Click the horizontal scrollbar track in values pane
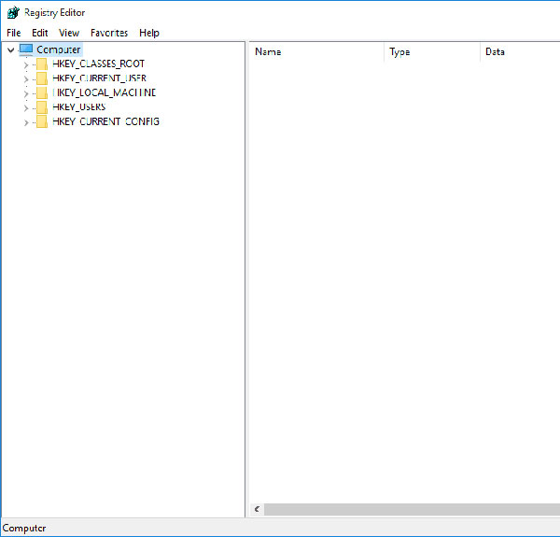Image resolution: width=560 pixels, height=537 pixels. click(x=412, y=509)
